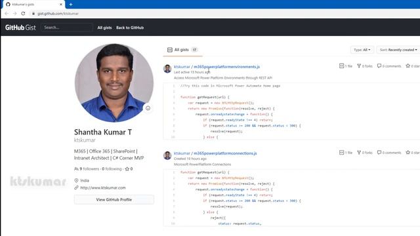420x236 pixels.
Task: Click the 17 gists count badge
Action: coord(194,50)
